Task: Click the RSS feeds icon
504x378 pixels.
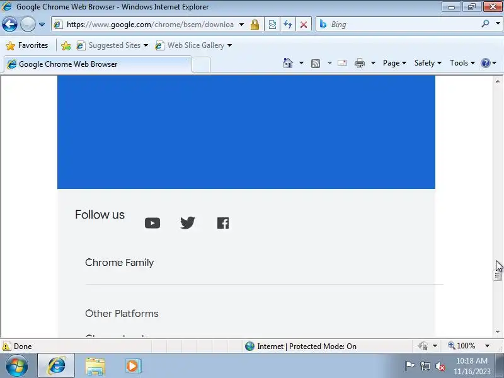Action: click(x=316, y=64)
